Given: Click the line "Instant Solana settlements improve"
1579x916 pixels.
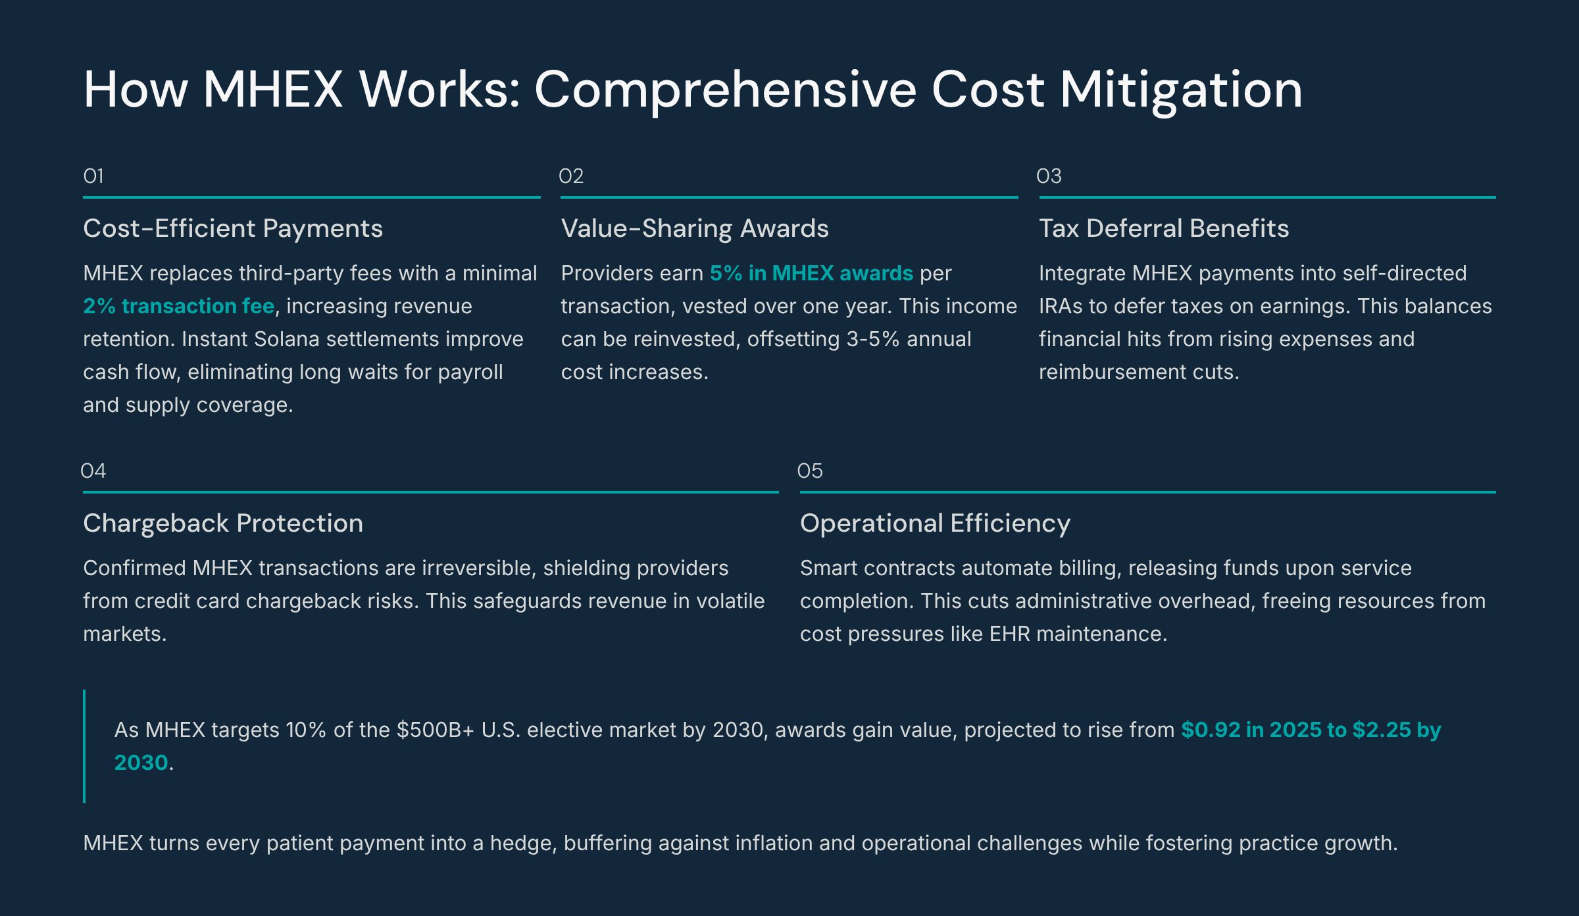Looking at the screenshot, I should point(352,339).
